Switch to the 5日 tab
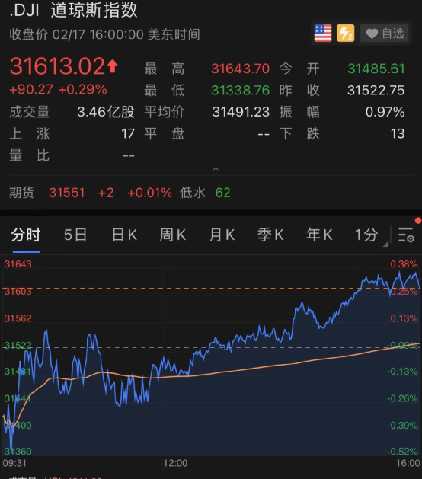Screen dimensions: 422x479 click(x=75, y=235)
